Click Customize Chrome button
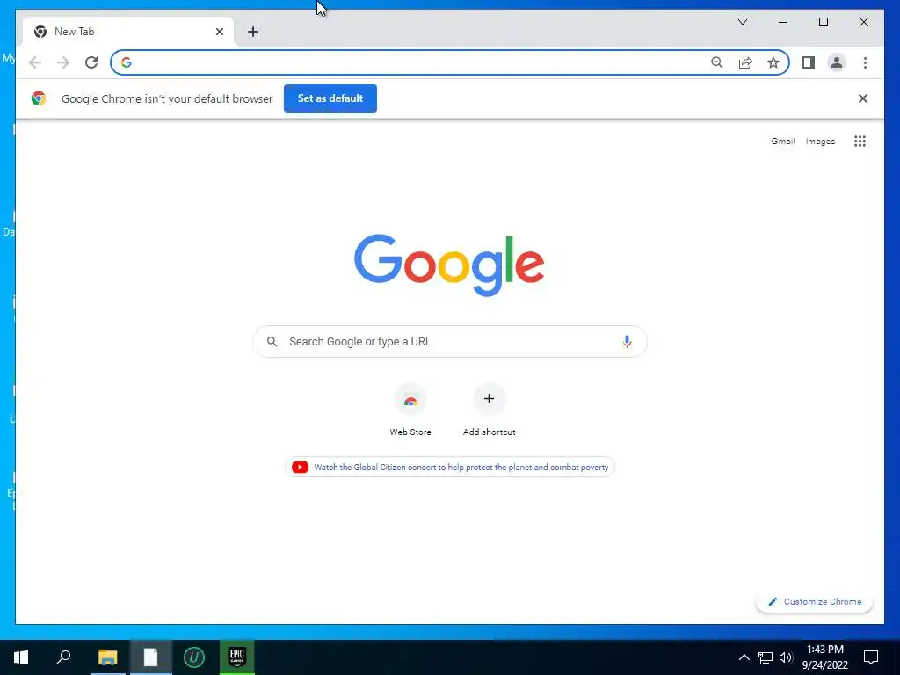Image resolution: width=900 pixels, height=675 pixels. click(x=815, y=601)
